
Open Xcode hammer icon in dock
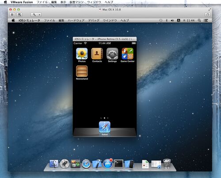(97, 164)
